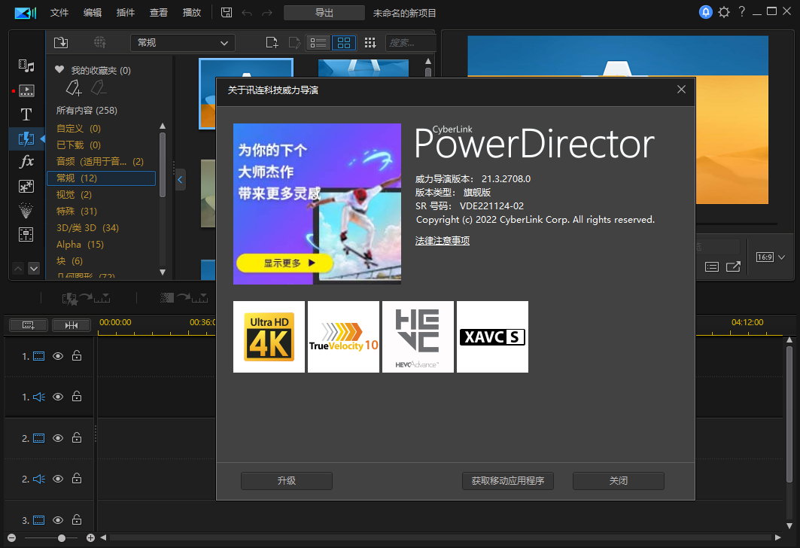This screenshot has width=800, height=548.
Task: Toggle visibility of video track 1
Action: (58, 356)
